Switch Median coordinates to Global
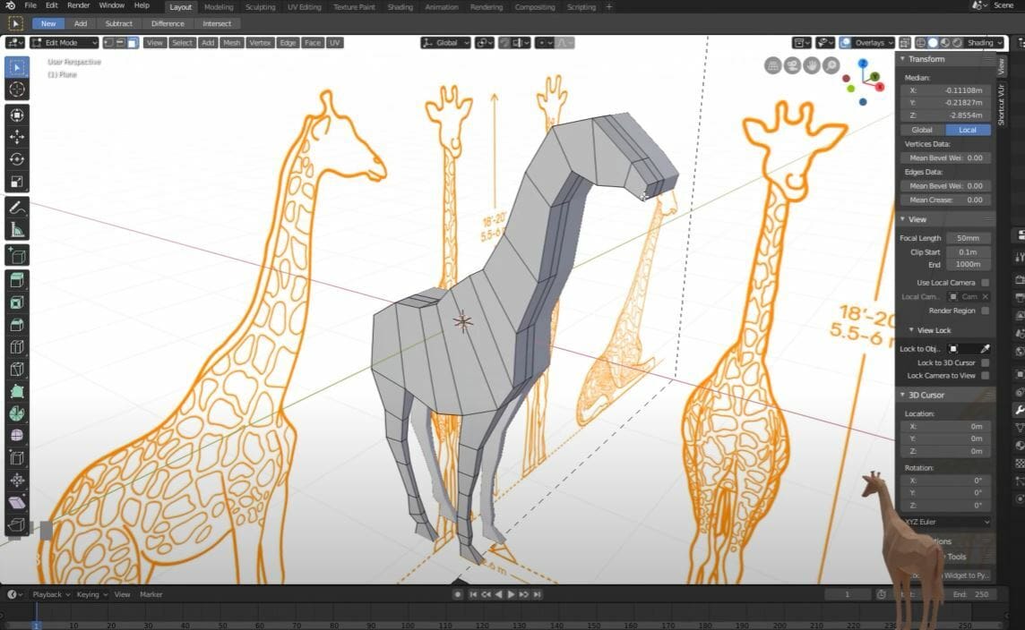The width and height of the screenshot is (1025, 630). pos(922,130)
